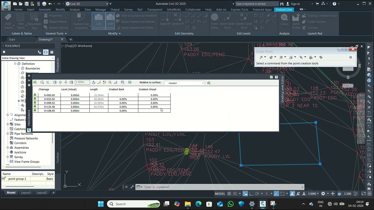Open Microsoft Edge from the taskbar
This screenshot has height=210, width=374.
198,204
